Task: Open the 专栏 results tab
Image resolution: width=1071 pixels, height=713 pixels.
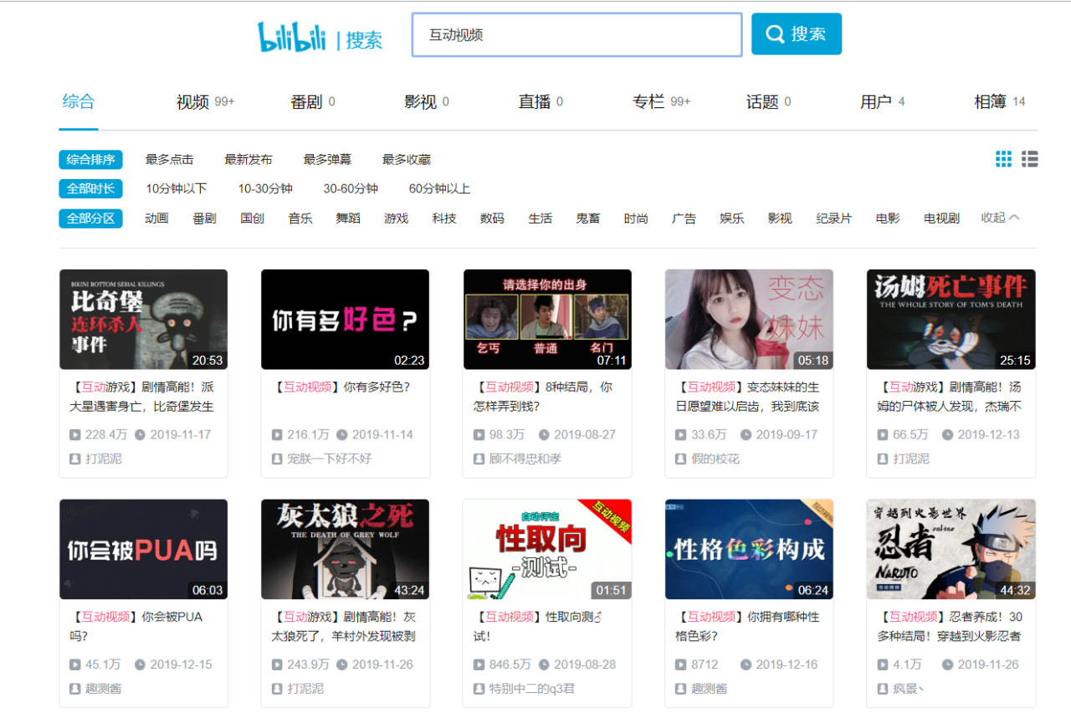Action: 648,102
